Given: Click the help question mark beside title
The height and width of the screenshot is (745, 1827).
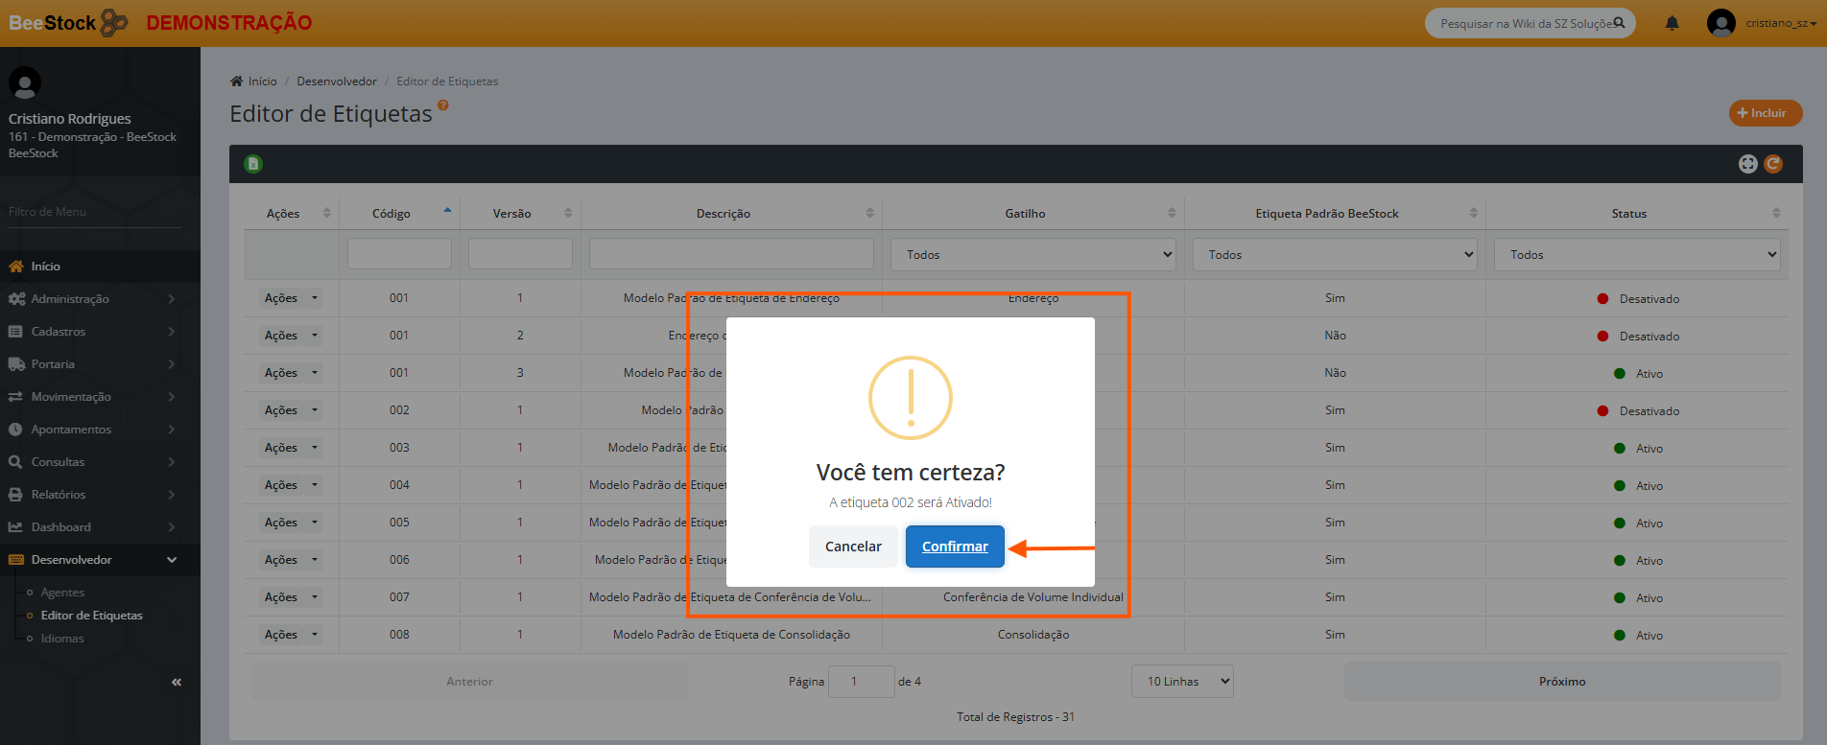Looking at the screenshot, I should click(443, 105).
